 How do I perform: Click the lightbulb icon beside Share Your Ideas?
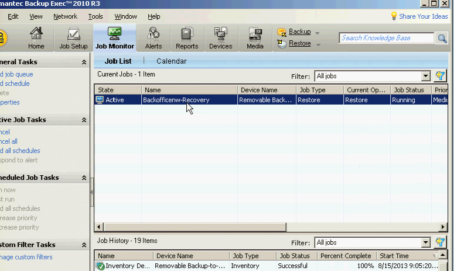click(x=394, y=16)
